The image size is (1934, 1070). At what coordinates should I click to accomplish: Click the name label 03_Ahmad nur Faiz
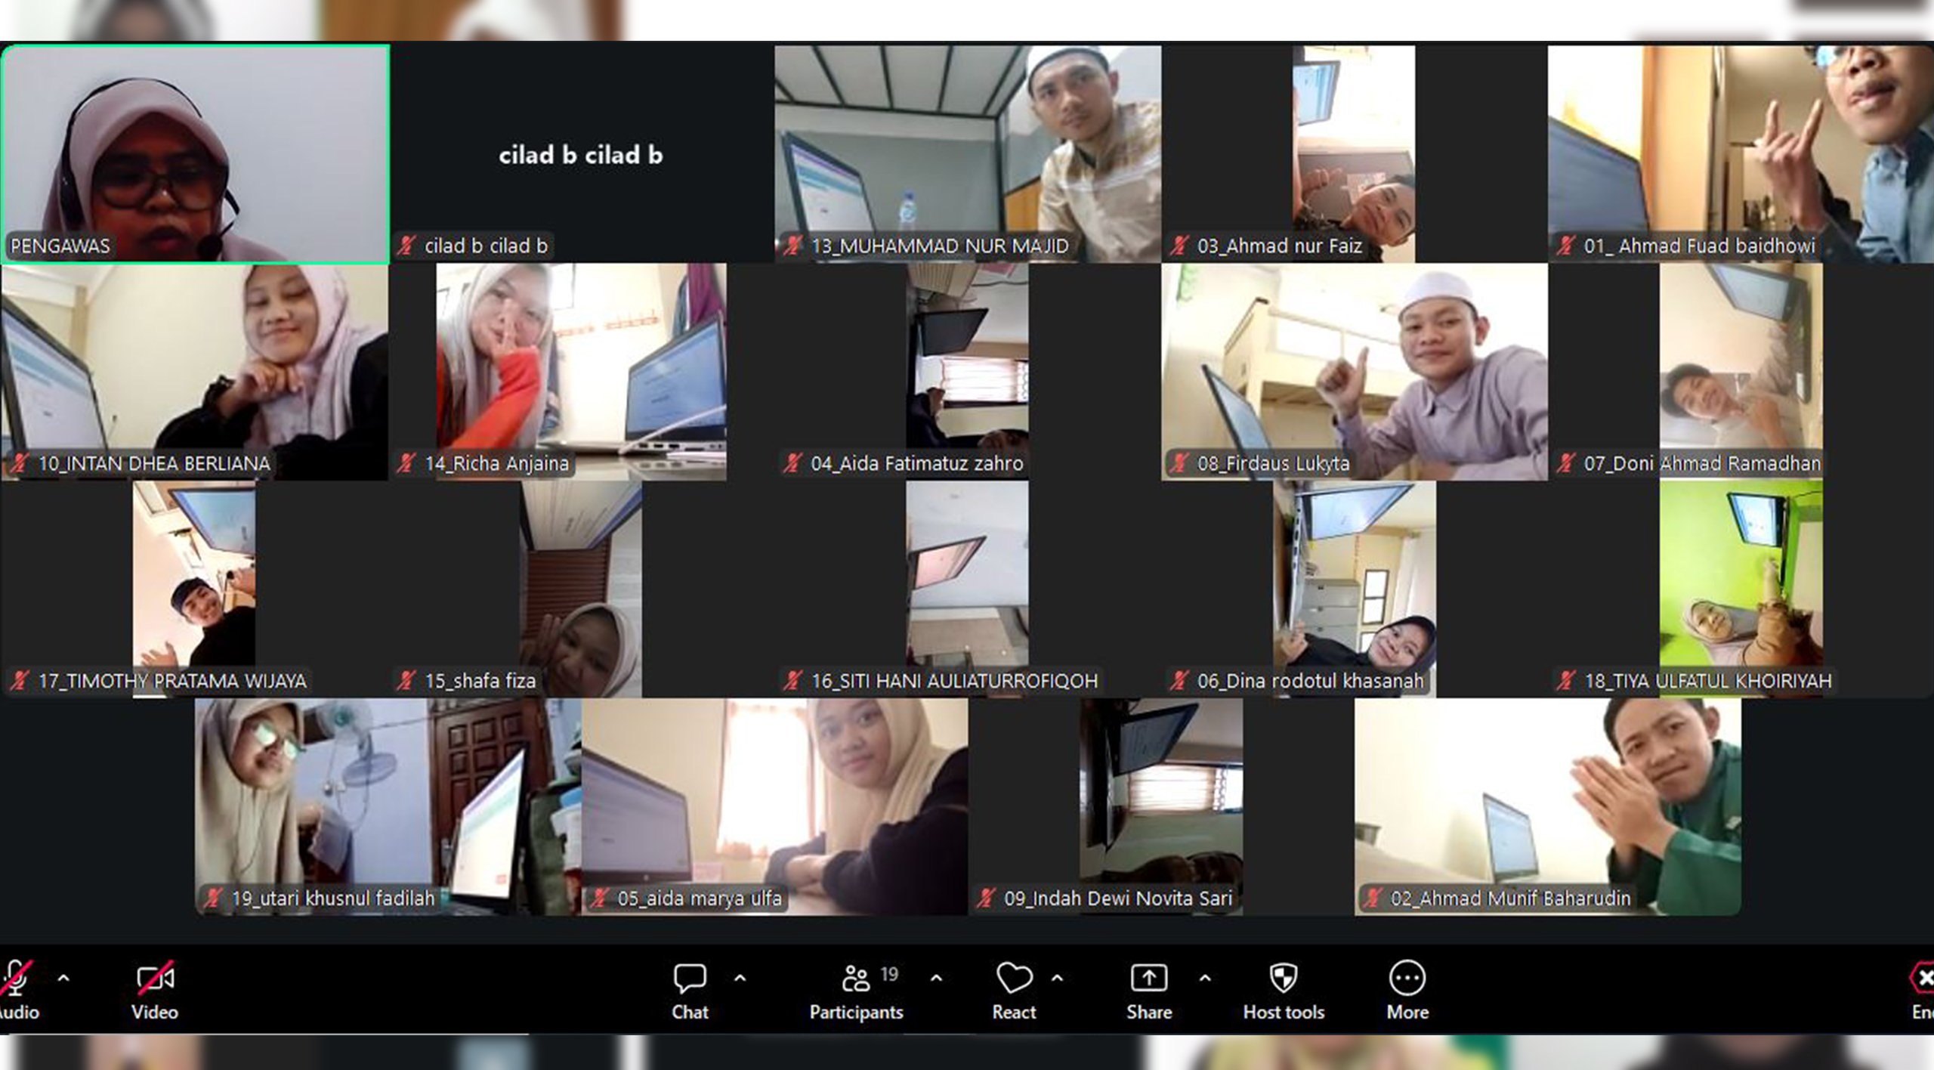1280,246
